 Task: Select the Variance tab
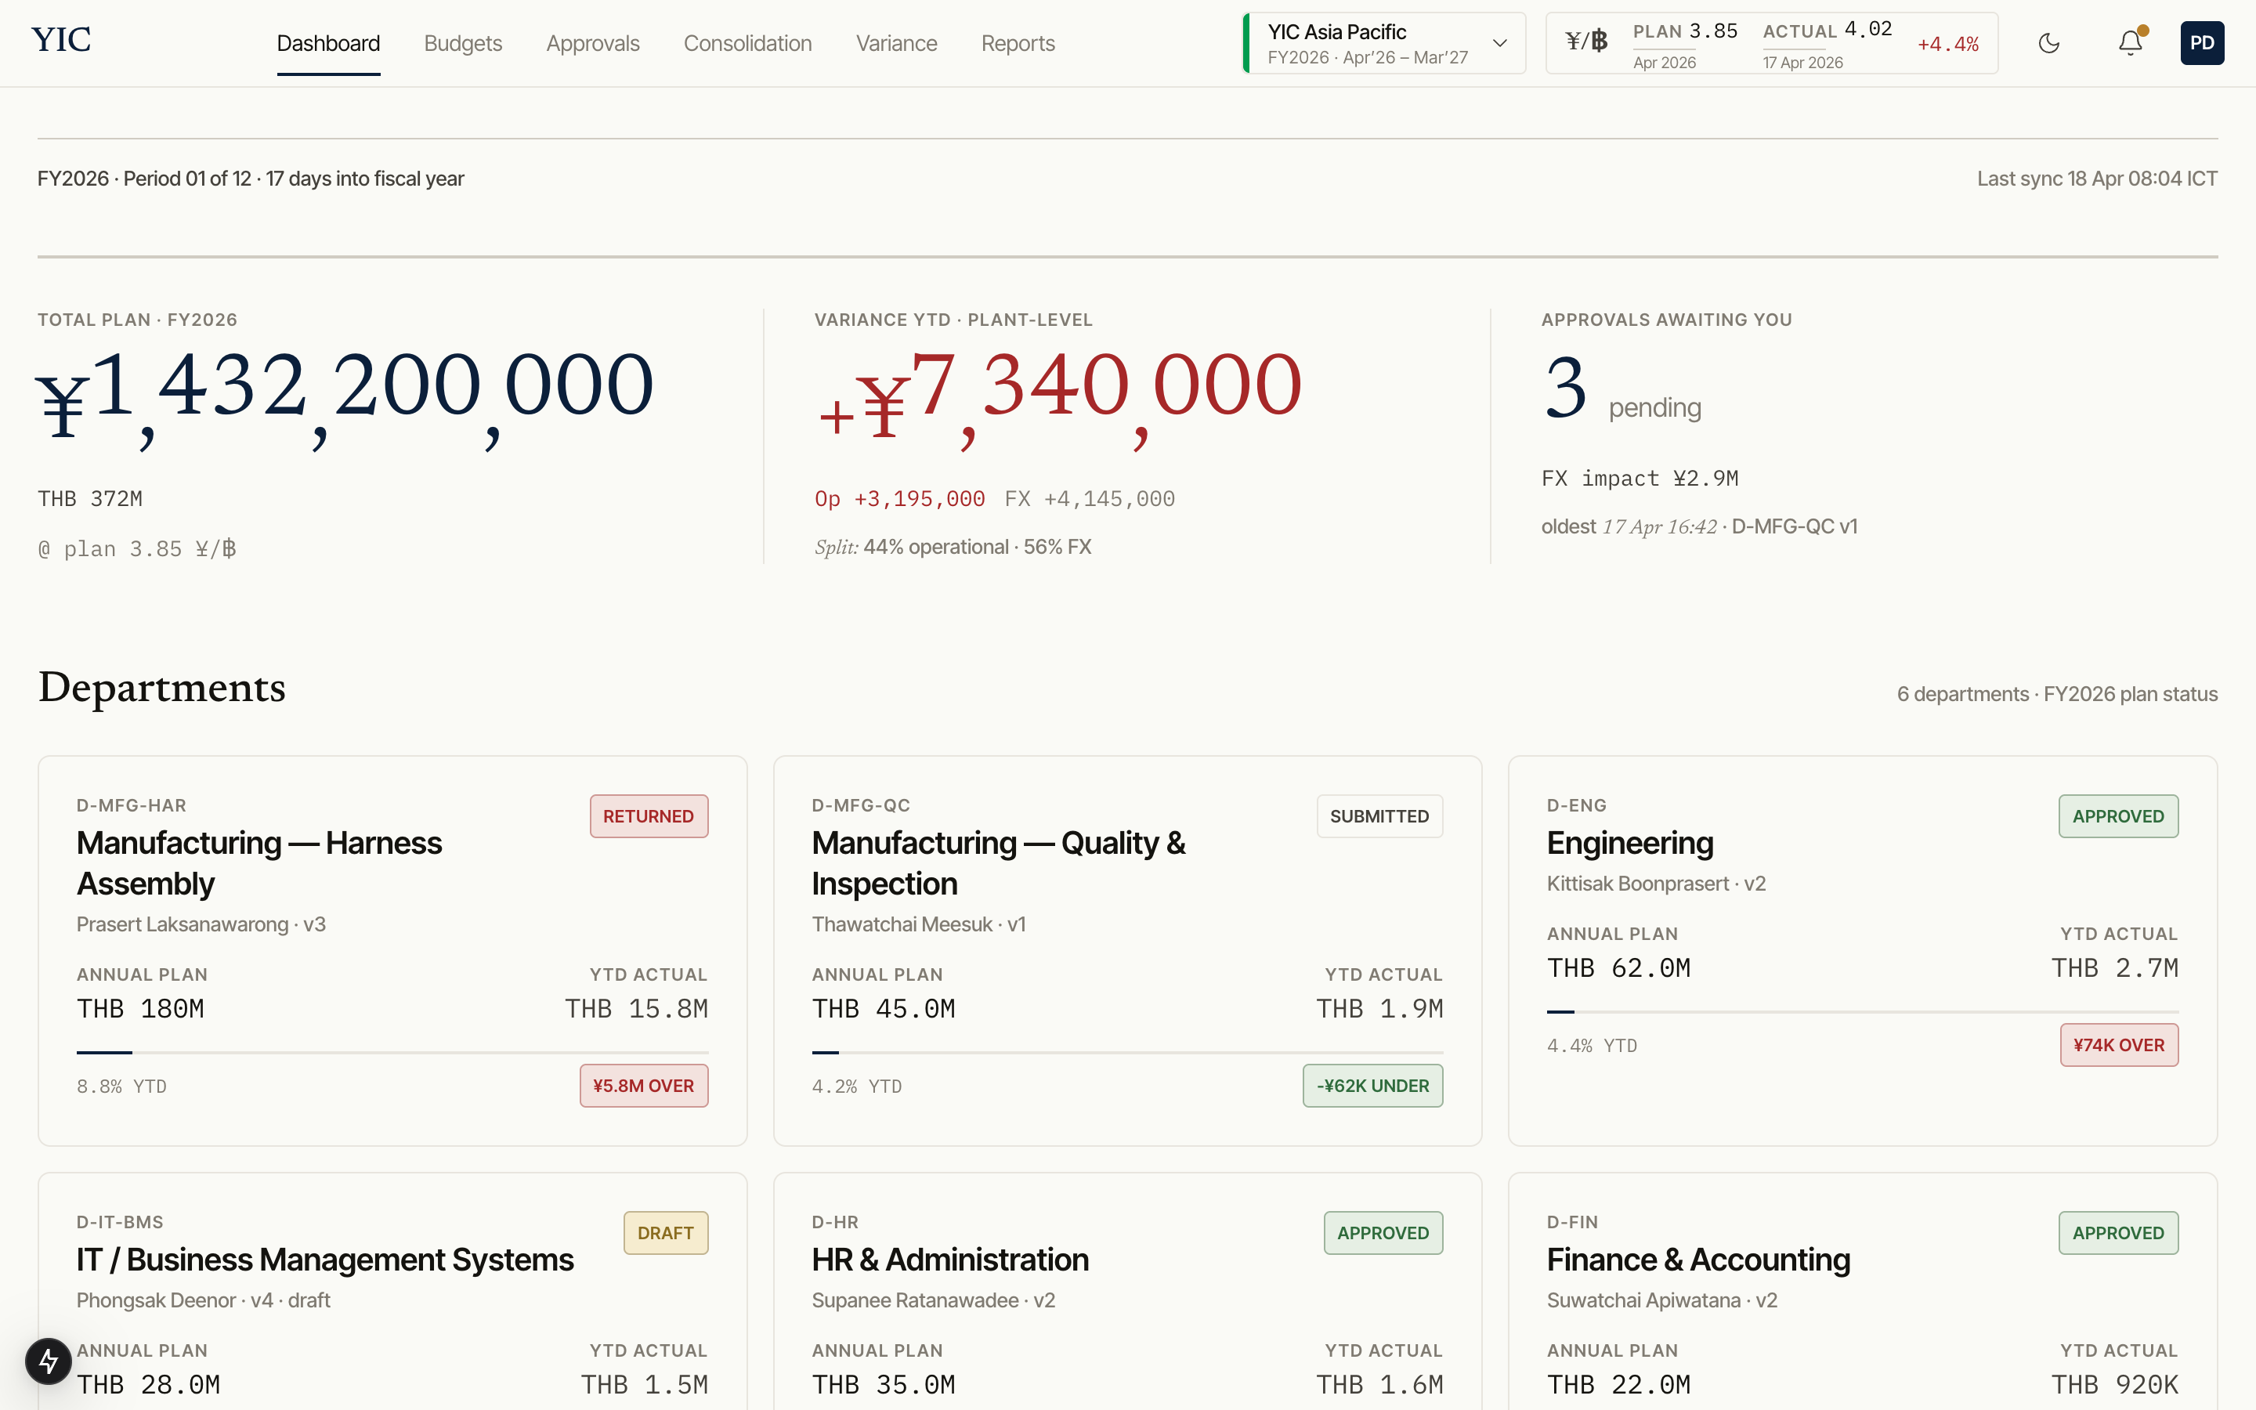pos(896,43)
